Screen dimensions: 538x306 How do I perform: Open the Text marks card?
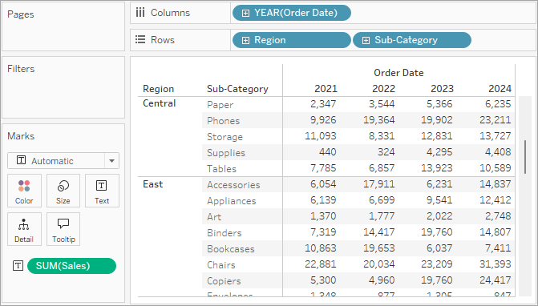(102, 191)
